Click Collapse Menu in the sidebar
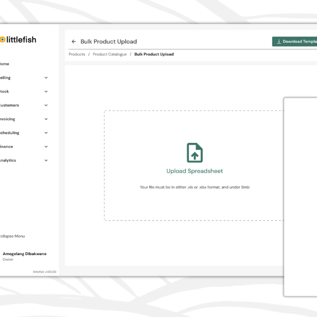 click(12, 236)
